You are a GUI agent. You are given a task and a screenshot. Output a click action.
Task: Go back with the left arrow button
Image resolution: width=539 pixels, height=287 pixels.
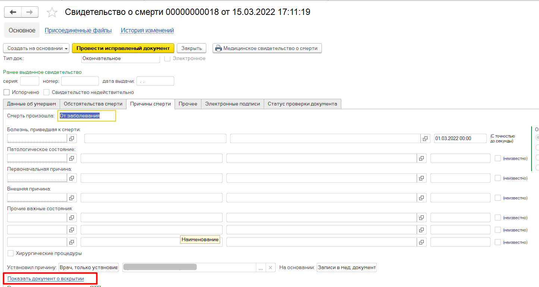click(13, 12)
